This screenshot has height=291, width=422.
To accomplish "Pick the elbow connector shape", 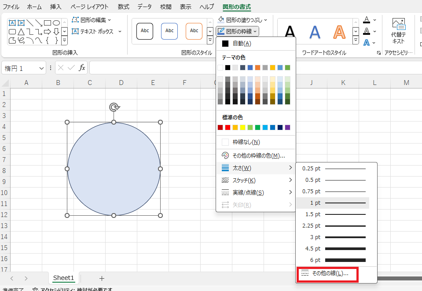I will (x=30, y=32).
